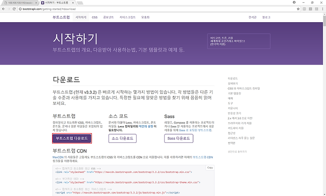Close the 시작하기 · 부트스트랩 tab

click(73, 3)
